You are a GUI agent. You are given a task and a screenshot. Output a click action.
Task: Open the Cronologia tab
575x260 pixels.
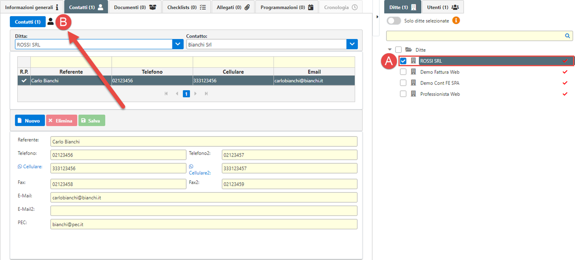point(340,7)
